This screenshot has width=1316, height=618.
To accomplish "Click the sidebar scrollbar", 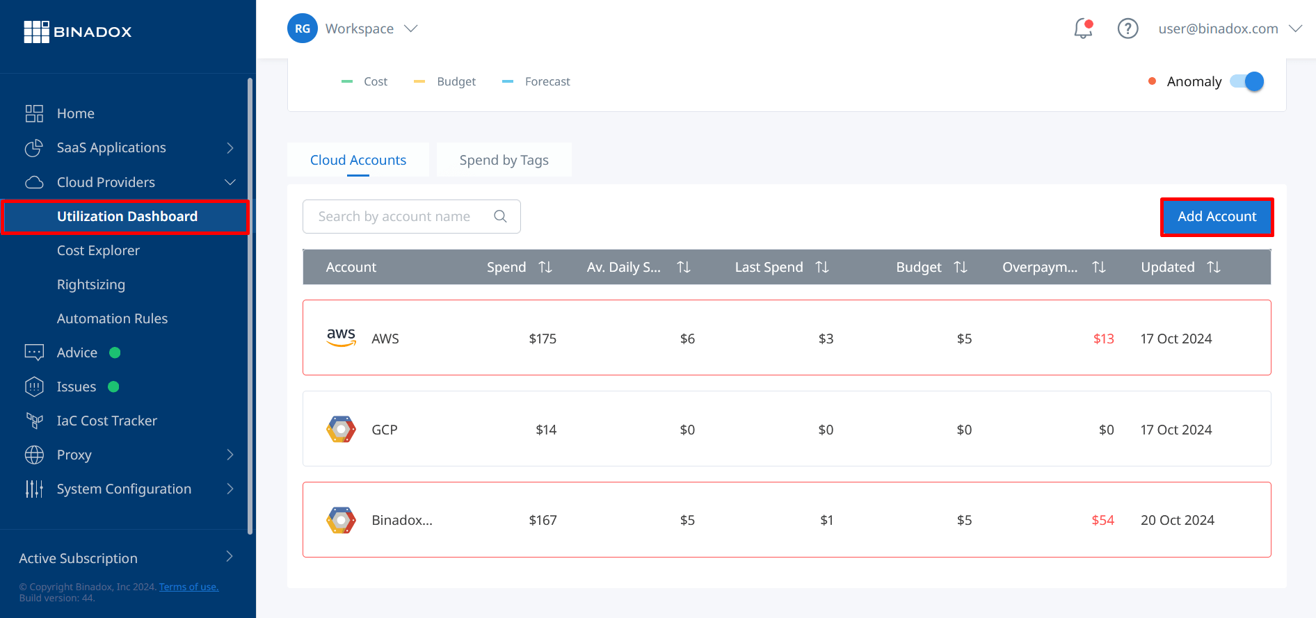I will (x=250, y=306).
